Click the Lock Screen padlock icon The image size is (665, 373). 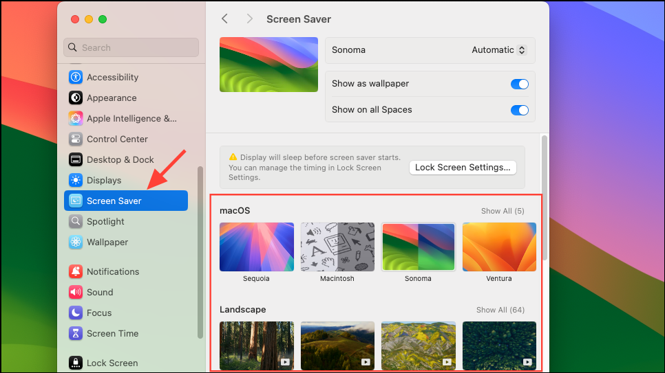76,363
